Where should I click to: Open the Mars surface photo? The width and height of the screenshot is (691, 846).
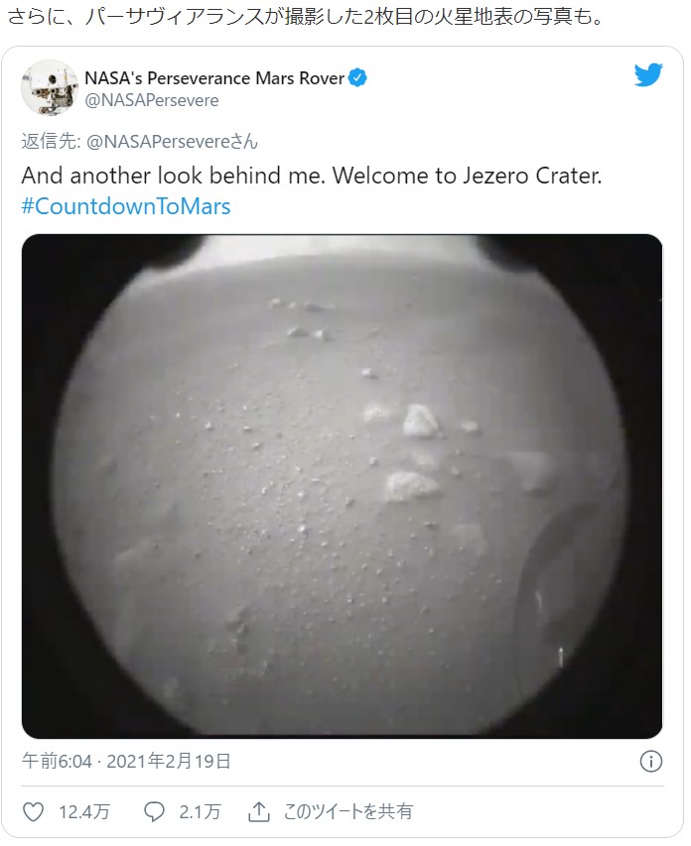[x=342, y=486]
